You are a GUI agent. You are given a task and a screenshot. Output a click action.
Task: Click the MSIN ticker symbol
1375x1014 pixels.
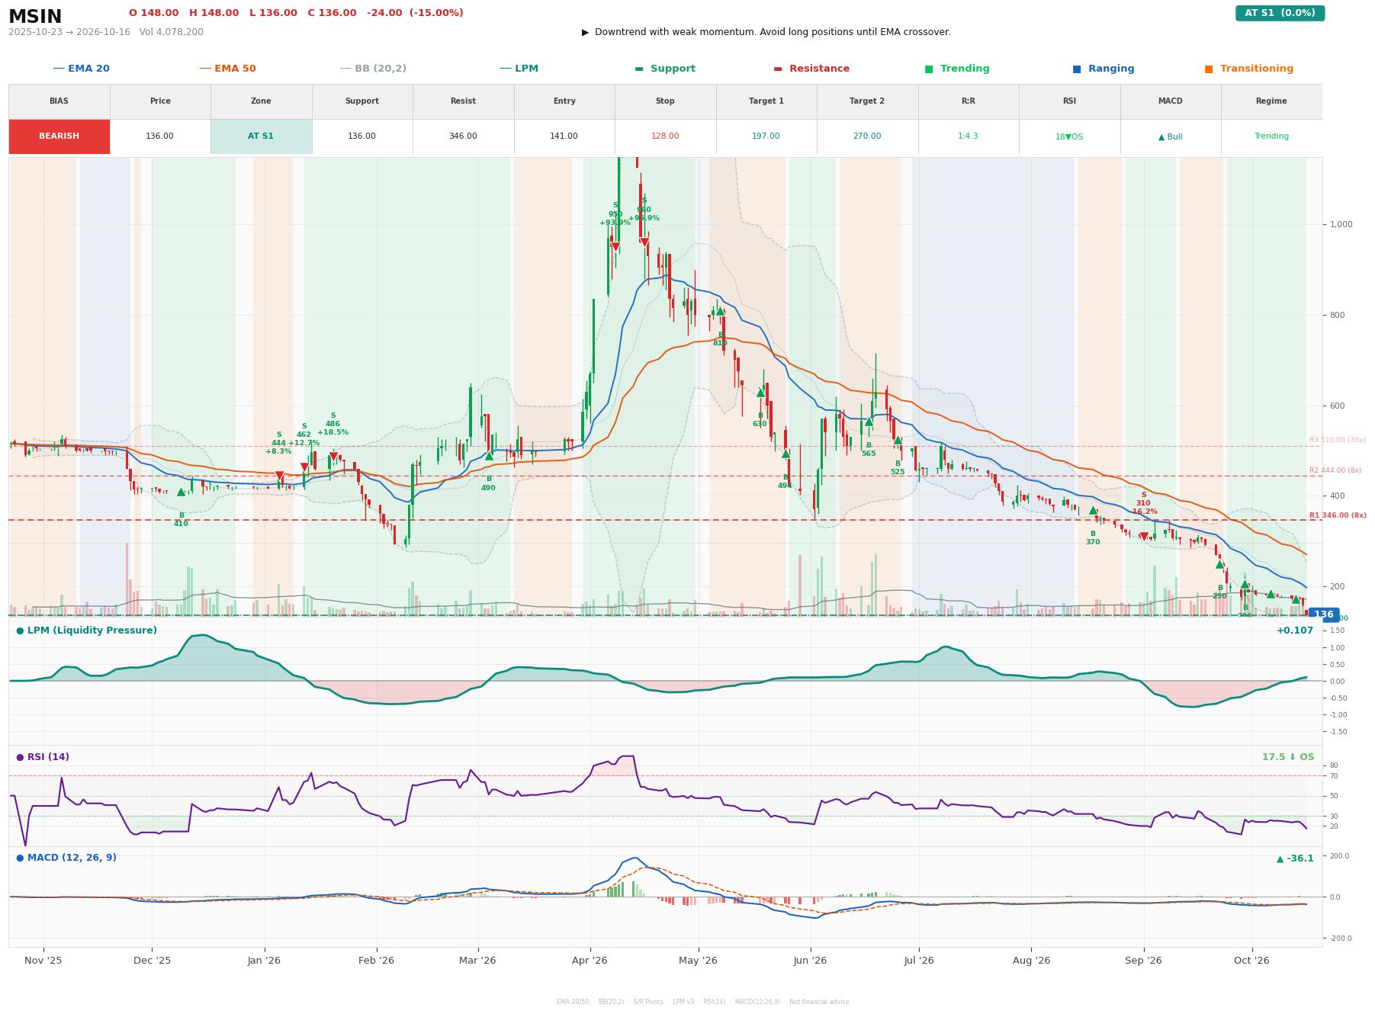(35, 17)
